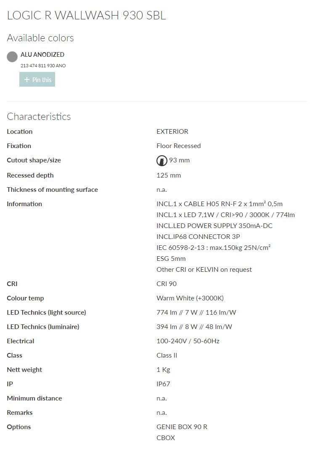Click the Floor Recessed fixation value

[178, 146]
